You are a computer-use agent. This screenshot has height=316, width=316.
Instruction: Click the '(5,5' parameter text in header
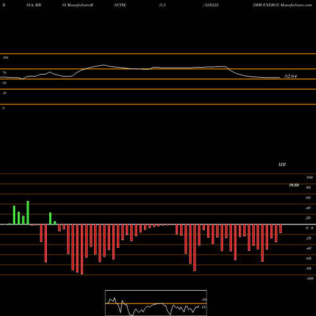tap(162, 5)
